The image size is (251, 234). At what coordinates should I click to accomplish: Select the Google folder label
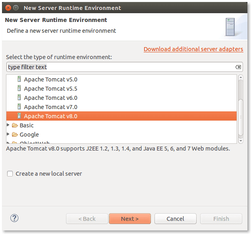point(29,135)
